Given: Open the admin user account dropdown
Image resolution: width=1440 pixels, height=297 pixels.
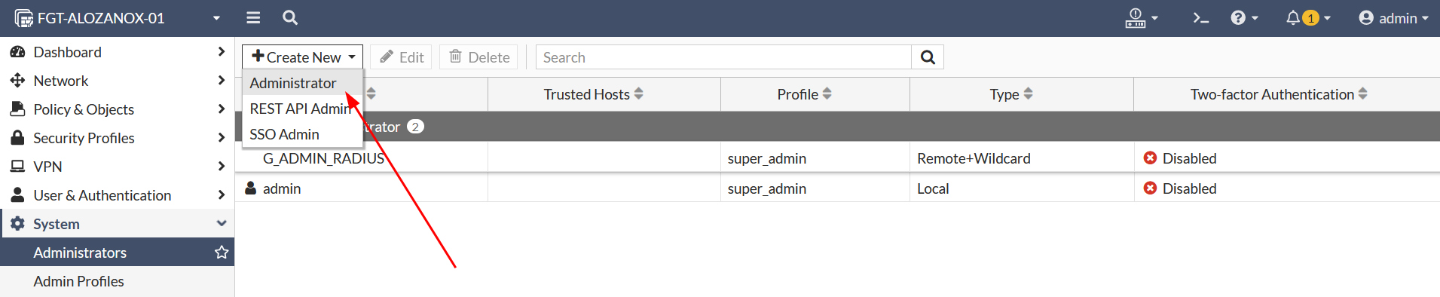Looking at the screenshot, I should tap(1393, 17).
